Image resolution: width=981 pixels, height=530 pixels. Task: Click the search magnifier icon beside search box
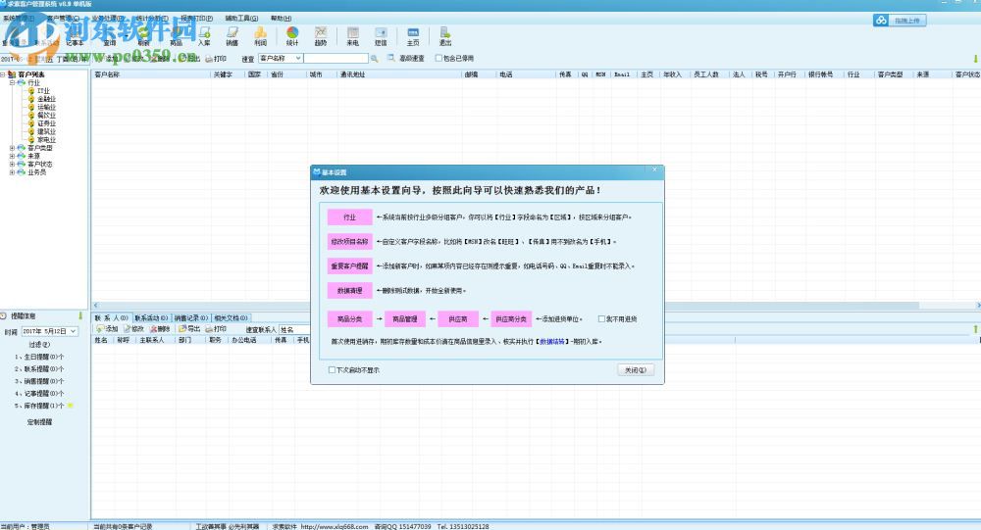(x=374, y=58)
